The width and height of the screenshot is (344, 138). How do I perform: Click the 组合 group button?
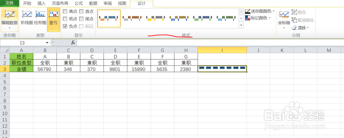point(299,12)
